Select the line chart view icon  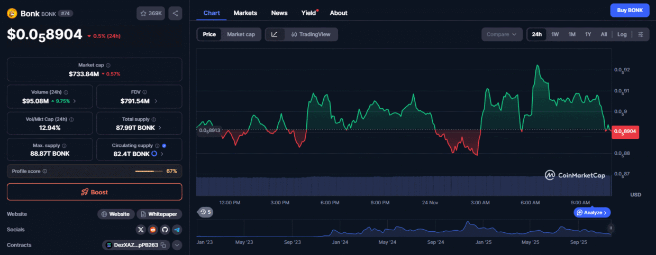click(x=275, y=34)
